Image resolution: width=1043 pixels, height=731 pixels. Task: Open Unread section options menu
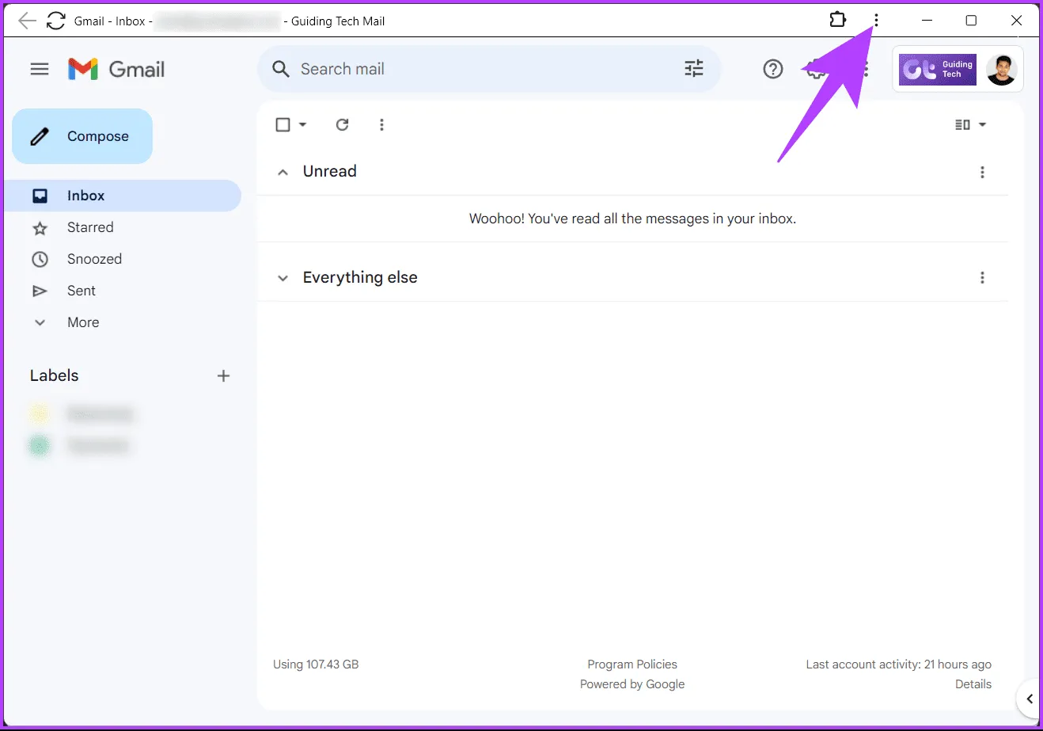coord(982,172)
